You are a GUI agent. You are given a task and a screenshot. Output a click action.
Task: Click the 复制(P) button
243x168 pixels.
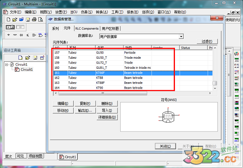pyautogui.click(x=85, y=104)
